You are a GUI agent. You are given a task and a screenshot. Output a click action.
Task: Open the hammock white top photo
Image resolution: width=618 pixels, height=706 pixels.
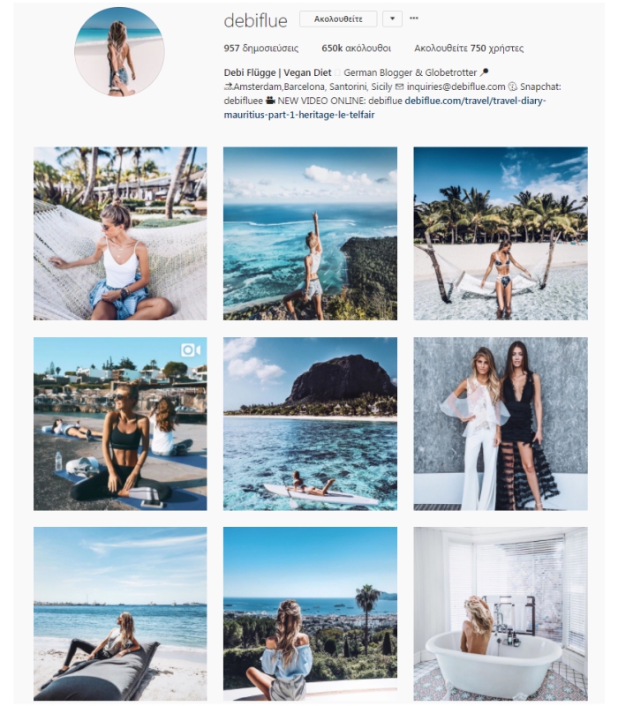120,233
